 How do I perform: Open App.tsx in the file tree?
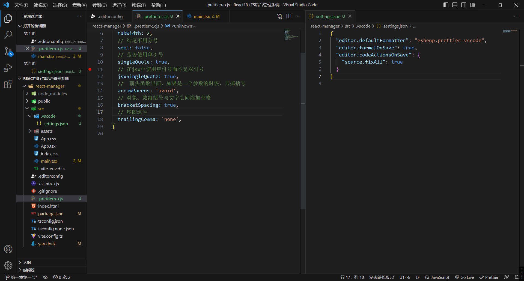(48, 146)
